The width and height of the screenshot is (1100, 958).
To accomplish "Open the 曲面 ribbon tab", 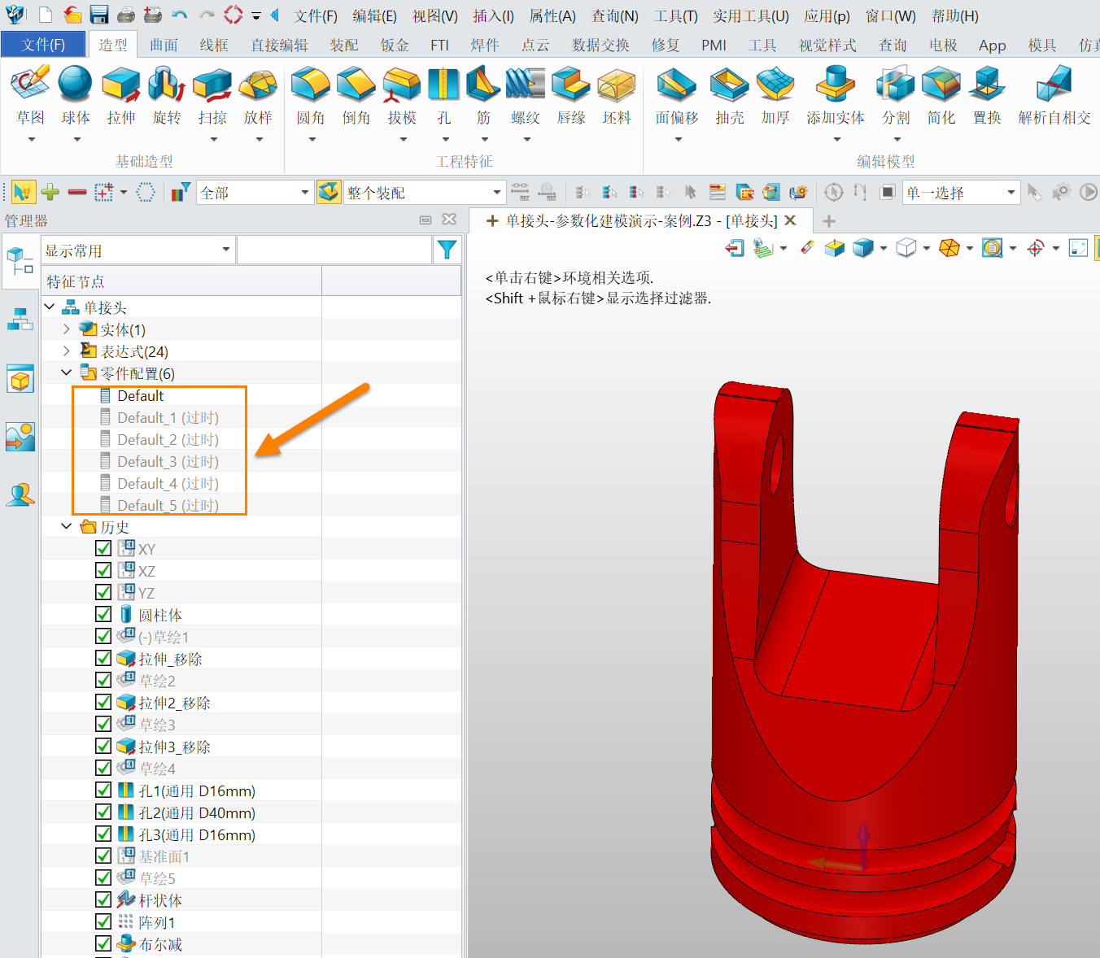I will point(164,46).
